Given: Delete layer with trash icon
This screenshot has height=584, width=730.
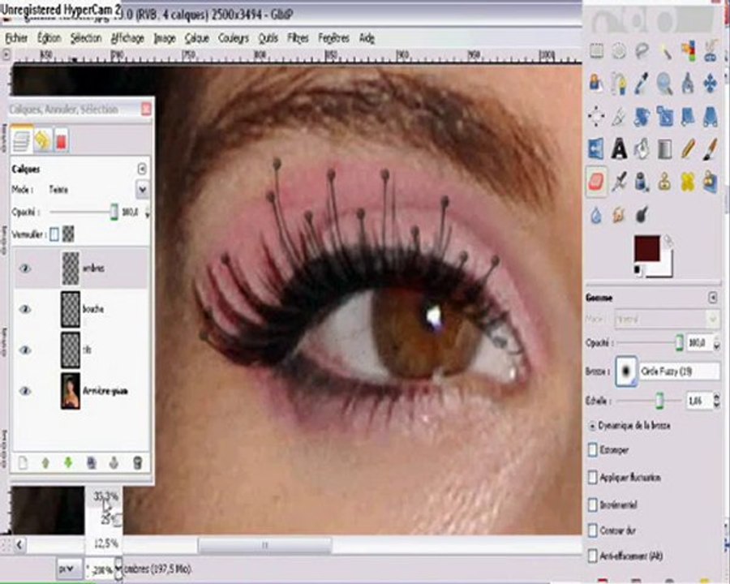Looking at the screenshot, I should (x=137, y=462).
